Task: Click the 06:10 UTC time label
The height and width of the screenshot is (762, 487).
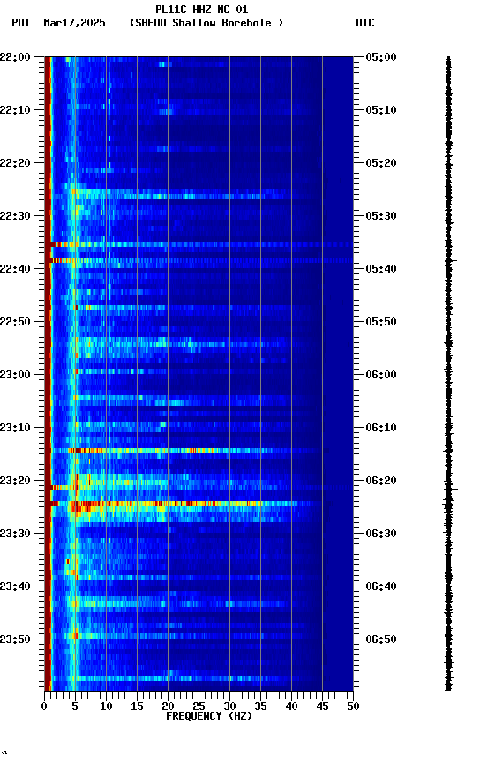Action: coord(381,428)
